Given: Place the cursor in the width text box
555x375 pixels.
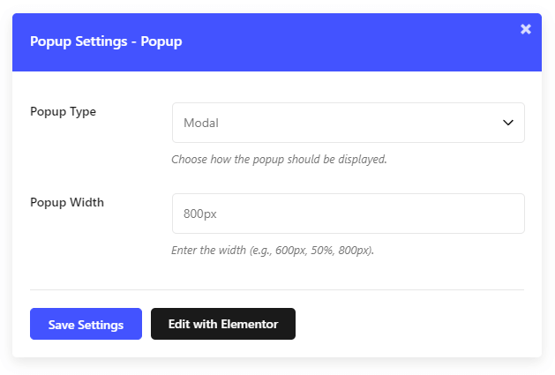Looking at the screenshot, I should tap(349, 214).
